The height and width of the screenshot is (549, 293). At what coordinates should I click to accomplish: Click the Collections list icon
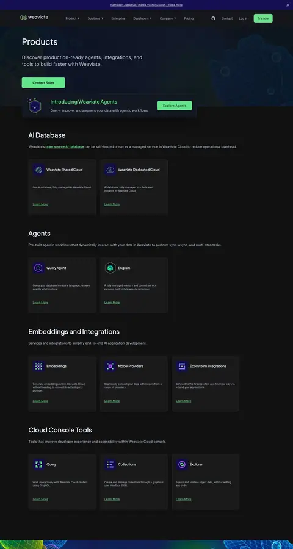[110, 464]
